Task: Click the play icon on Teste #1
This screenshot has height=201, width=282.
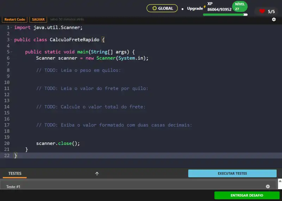Action: 268,187
